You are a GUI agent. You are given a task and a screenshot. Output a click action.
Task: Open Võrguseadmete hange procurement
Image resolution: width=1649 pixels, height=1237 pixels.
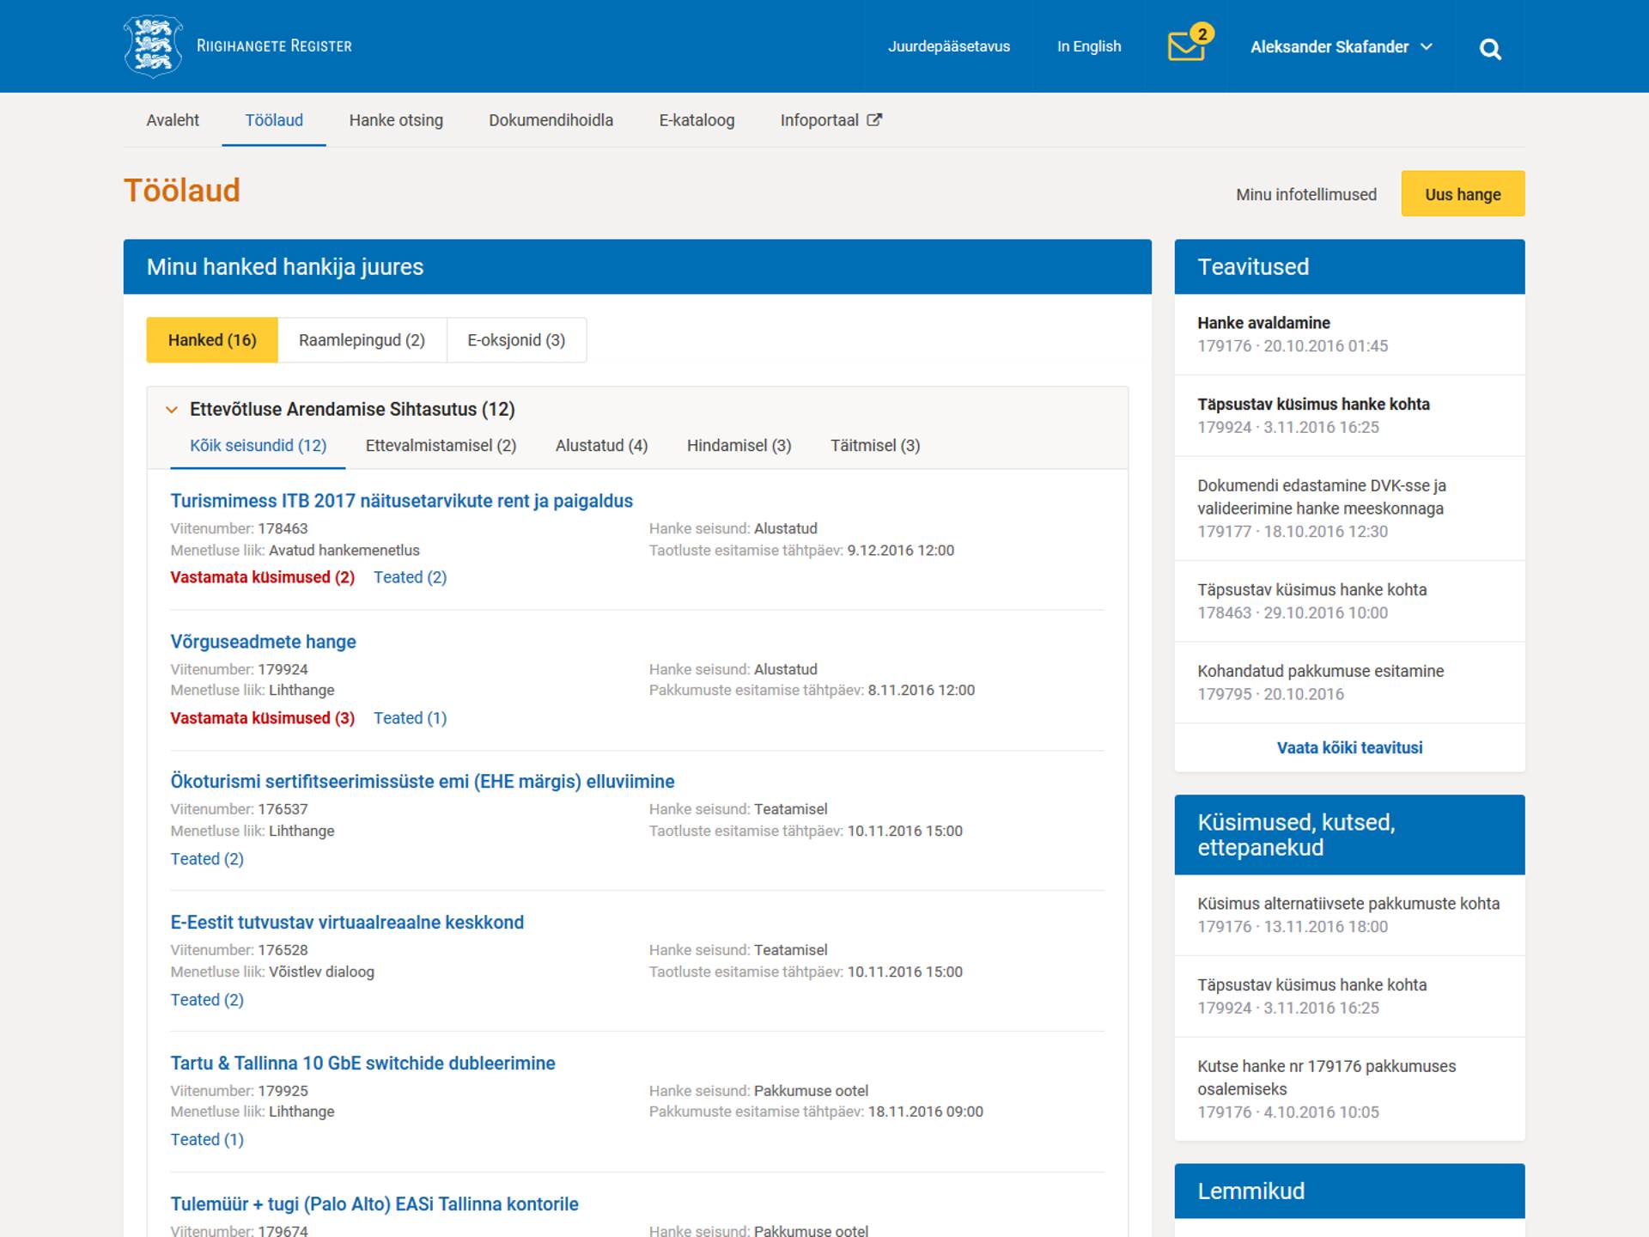click(263, 642)
